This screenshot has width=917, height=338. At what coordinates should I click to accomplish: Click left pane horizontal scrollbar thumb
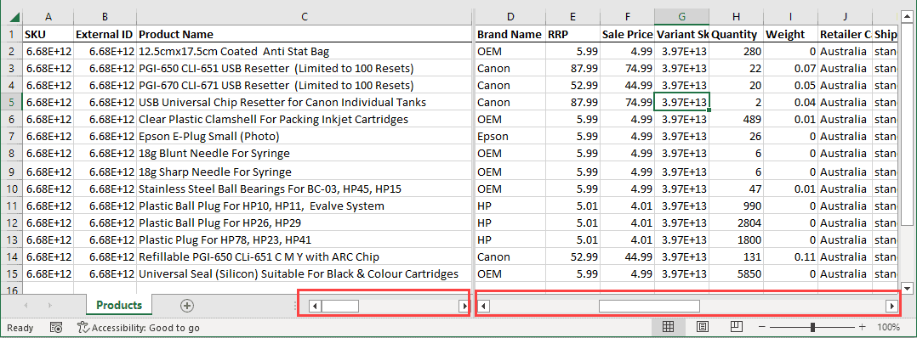[x=340, y=306]
